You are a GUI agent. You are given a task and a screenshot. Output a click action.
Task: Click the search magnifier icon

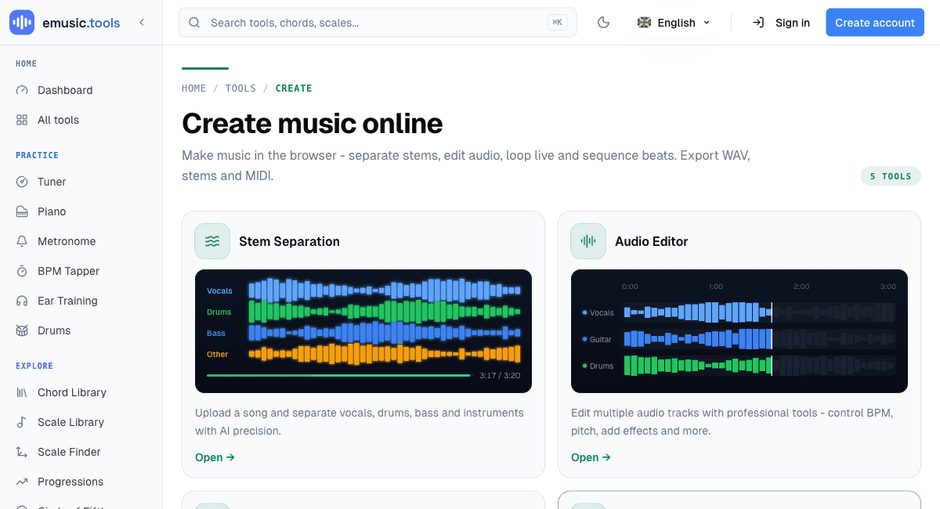(194, 23)
